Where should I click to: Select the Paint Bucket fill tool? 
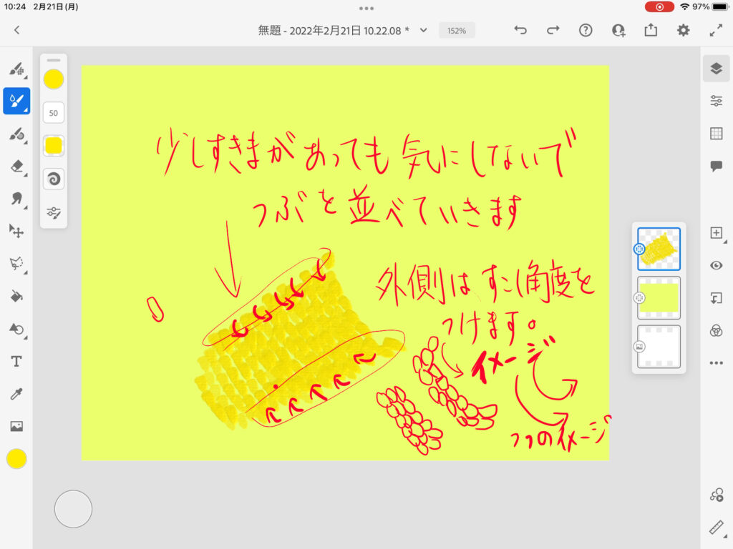pos(16,295)
